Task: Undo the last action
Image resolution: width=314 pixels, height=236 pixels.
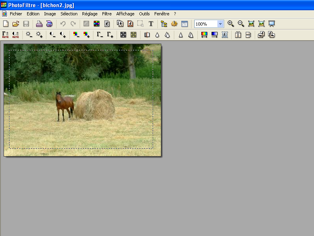Action: [63, 24]
